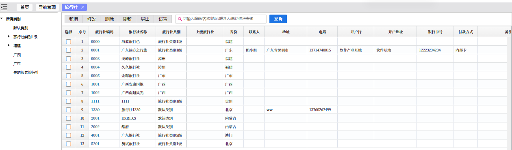Click the card number 12223234234
This screenshot has height=150, width=512.
tap(430, 50)
